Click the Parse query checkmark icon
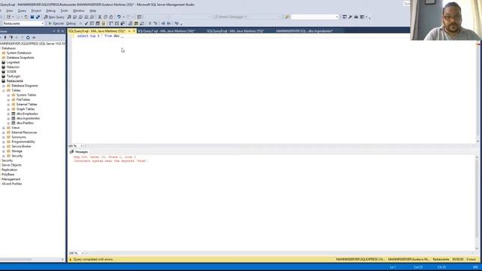Screen dimensions: 482x271 click(86, 23)
